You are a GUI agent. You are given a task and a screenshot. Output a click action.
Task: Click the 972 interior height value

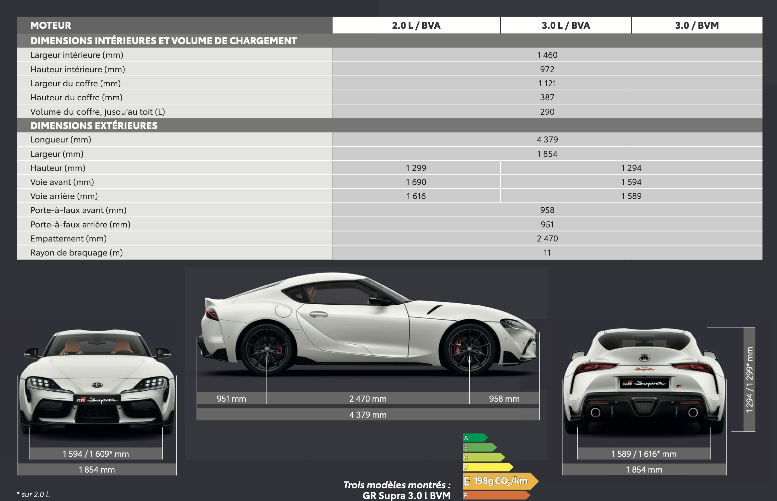pos(547,69)
